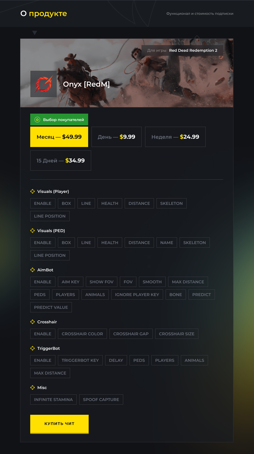The width and height of the screenshot is (254, 454).
Task: Click PLAYERS tag under TriggerBot
Action: tap(165, 360)
